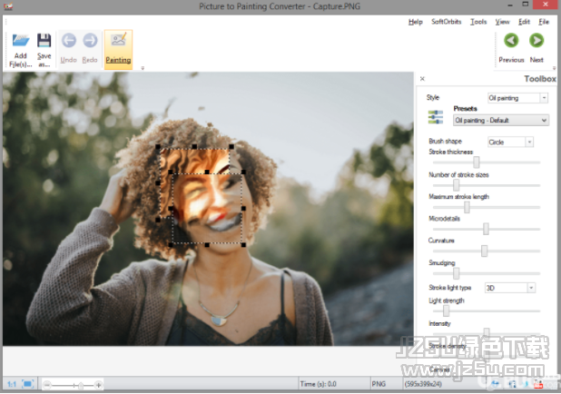
Task: Click the Time (s): 0.0 status text
Action: (318, 384)
